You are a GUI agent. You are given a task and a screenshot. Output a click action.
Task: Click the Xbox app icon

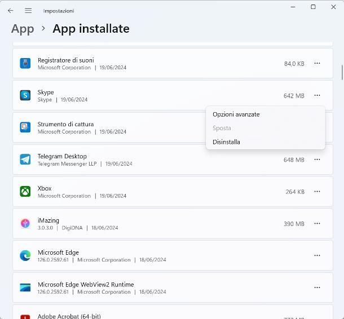click(25, 192)
